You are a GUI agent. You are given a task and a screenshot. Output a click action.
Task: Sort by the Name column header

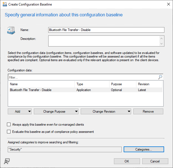(41, 84)
